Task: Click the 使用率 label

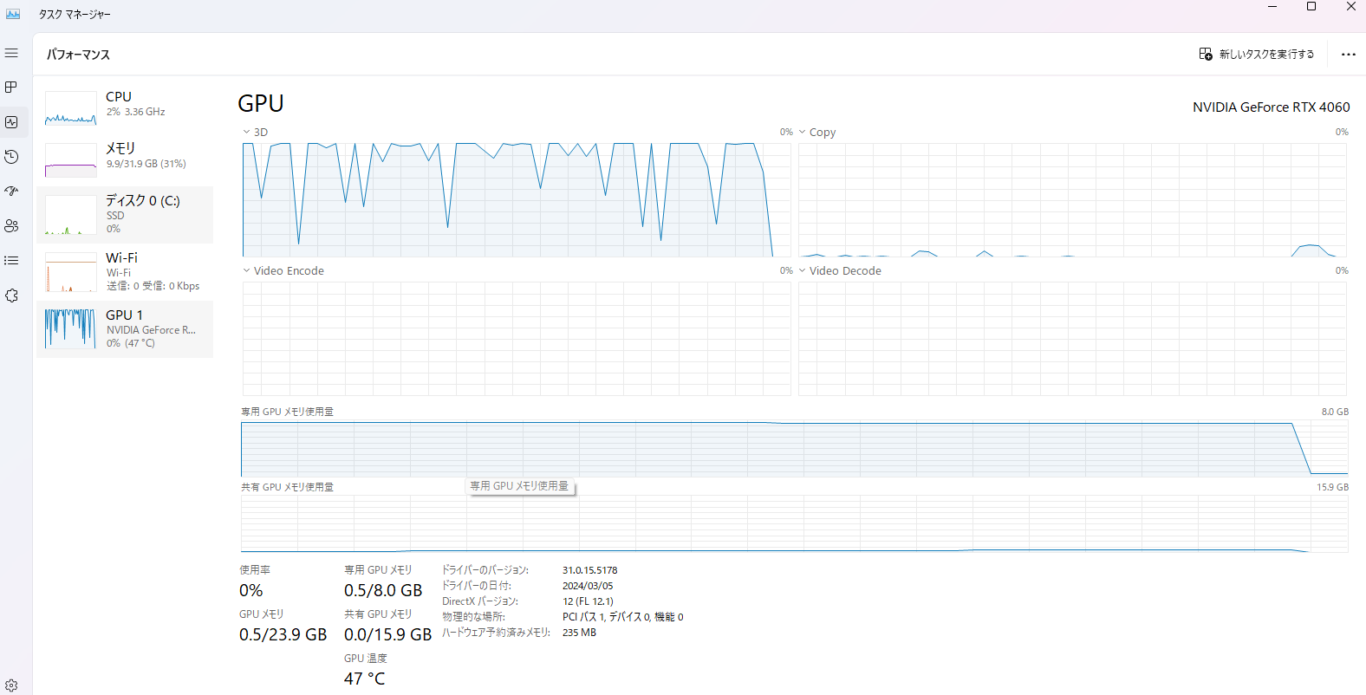Action: (x=255, y=570)
